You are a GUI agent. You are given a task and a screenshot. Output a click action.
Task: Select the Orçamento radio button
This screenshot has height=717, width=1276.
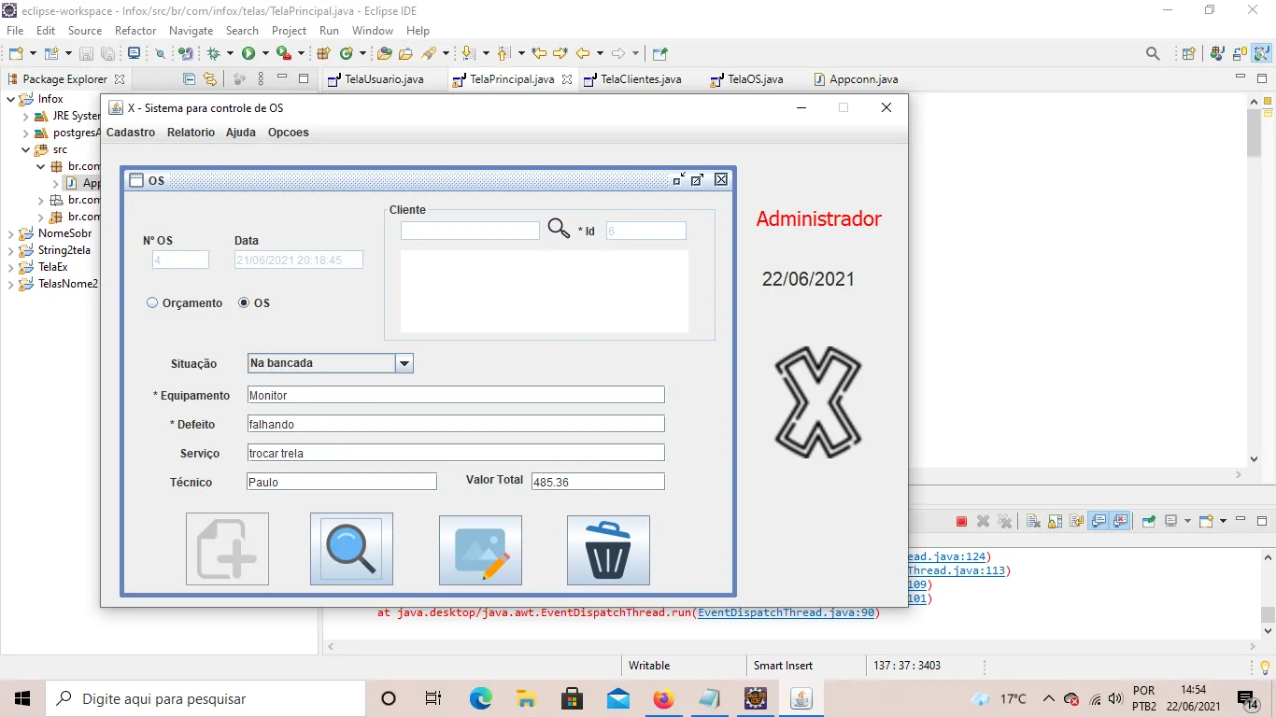click(152, 302)
